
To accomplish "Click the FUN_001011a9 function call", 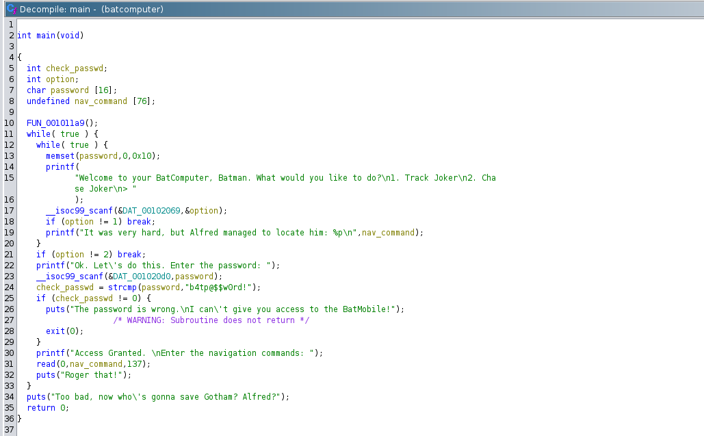I will 55,123.
